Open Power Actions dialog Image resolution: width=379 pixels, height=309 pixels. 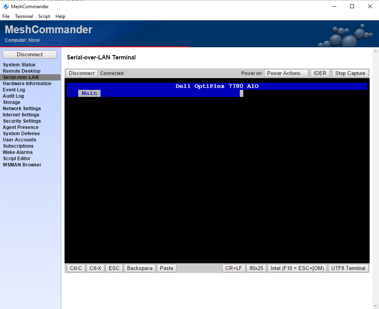coord(286,73)
